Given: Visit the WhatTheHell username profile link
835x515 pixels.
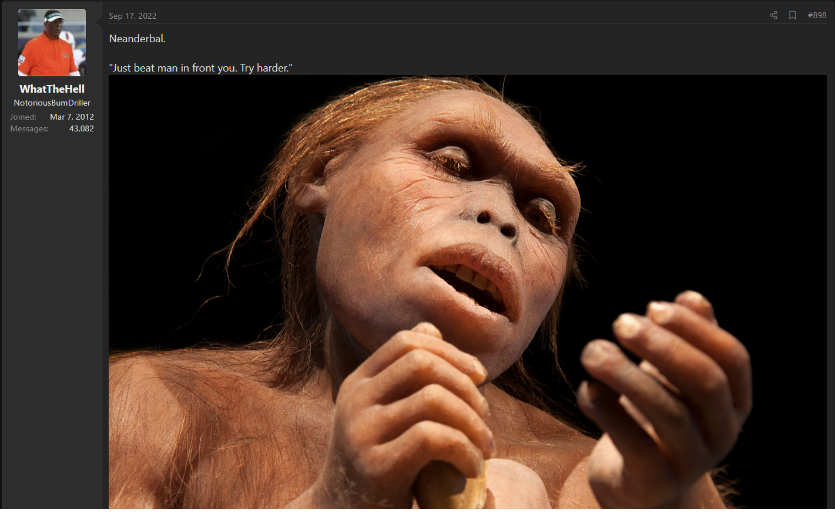Looking at the screenshot, I should (52, 89).
